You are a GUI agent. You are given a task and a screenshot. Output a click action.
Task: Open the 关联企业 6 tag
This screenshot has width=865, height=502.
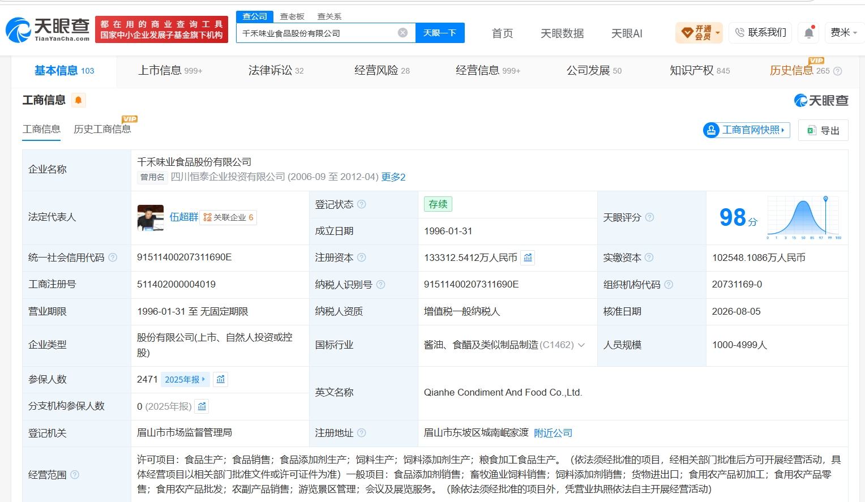[229, 217]
